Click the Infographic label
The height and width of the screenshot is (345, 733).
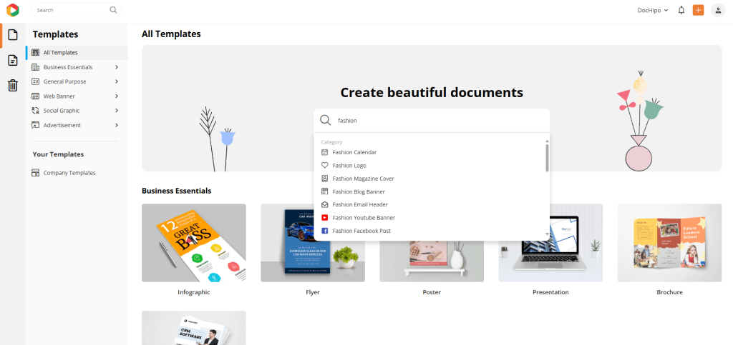[x=193, y=292]
